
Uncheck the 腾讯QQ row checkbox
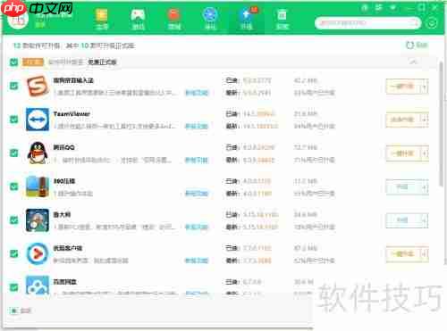(x=13, y=153)
